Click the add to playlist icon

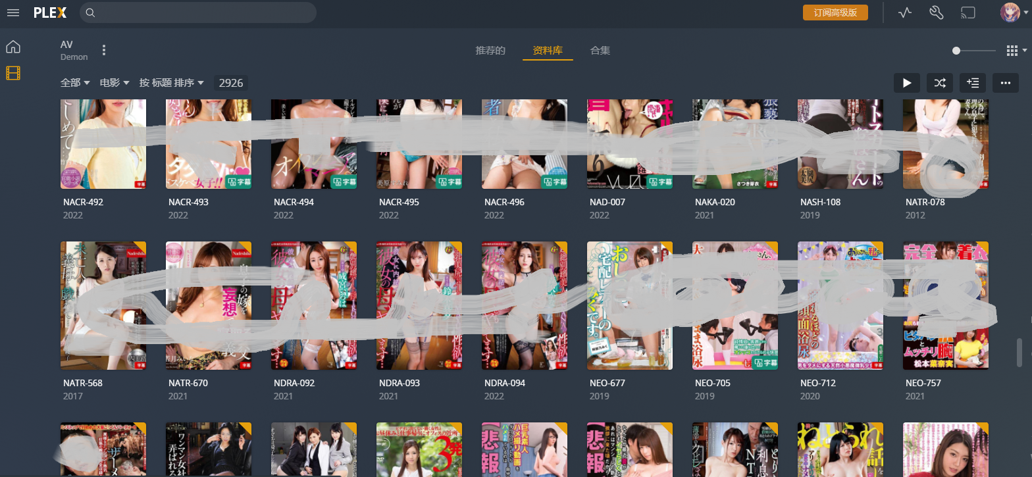pos(972,83)
